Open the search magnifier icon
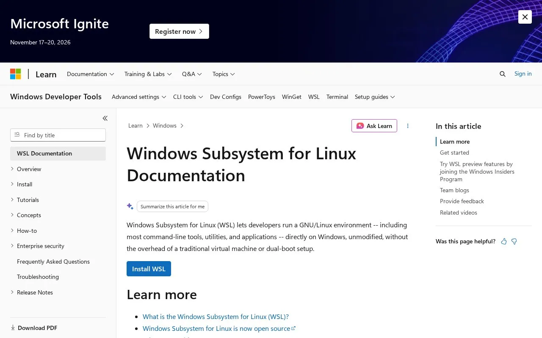 coord(503,74)
